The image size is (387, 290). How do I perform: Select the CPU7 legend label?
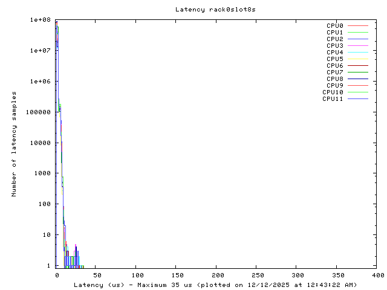pyautogui.click(x=334, y=72)
